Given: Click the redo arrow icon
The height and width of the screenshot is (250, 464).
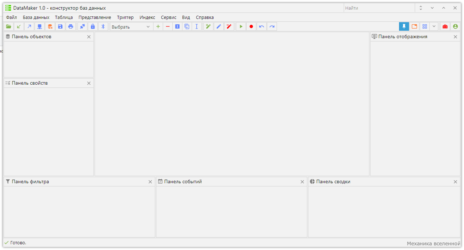Looking at the screenshot, I should point(272,26).
